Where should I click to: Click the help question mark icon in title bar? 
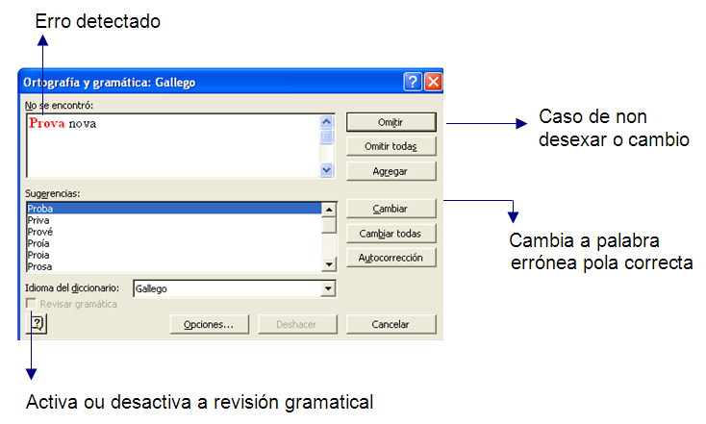(413, 82)
